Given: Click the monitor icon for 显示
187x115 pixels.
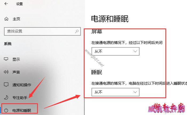Looking at the screenshot, I should 6,59.
